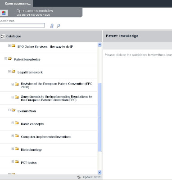Expand the PCT topics node

point(13,162)
